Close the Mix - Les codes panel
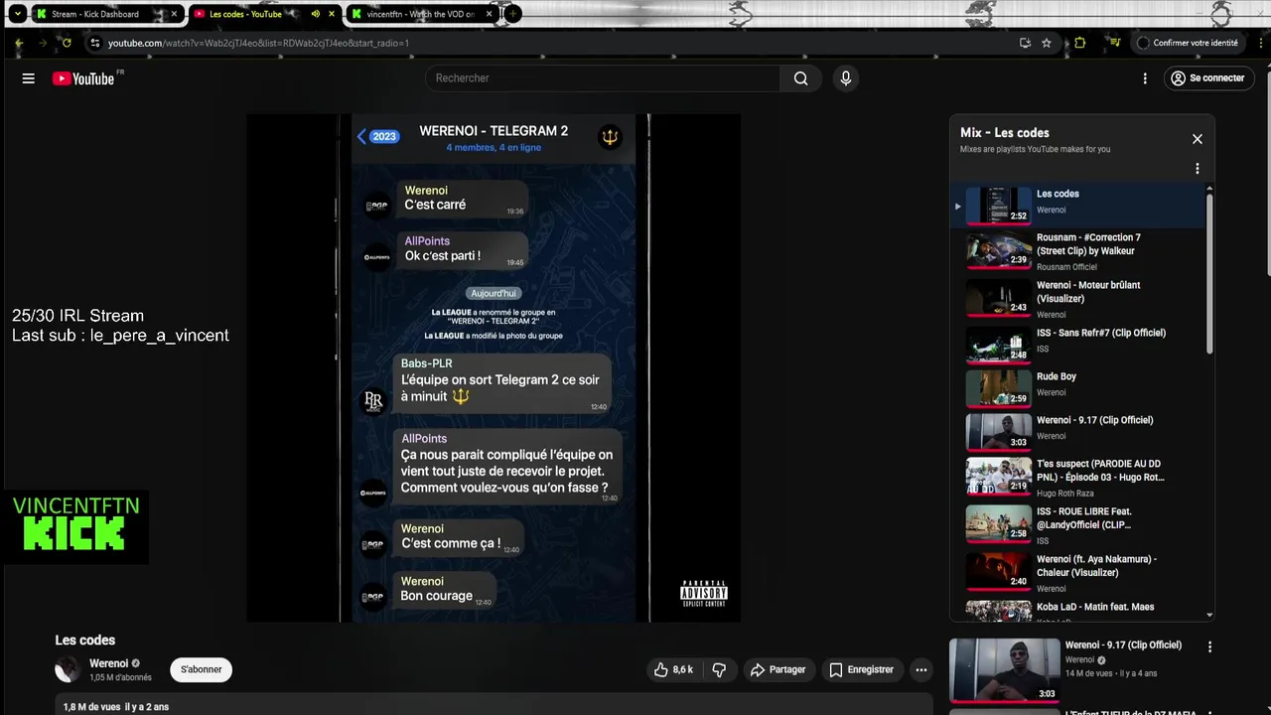 (x=1197, y=139)
